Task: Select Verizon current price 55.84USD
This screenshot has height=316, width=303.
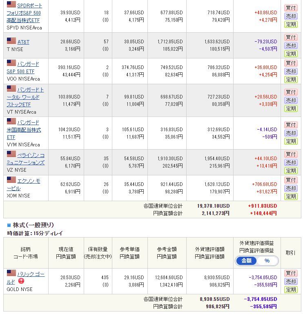Action: [70, 158]
